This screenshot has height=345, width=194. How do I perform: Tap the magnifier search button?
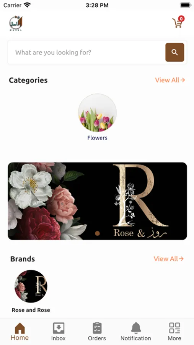tap(174, 53)
